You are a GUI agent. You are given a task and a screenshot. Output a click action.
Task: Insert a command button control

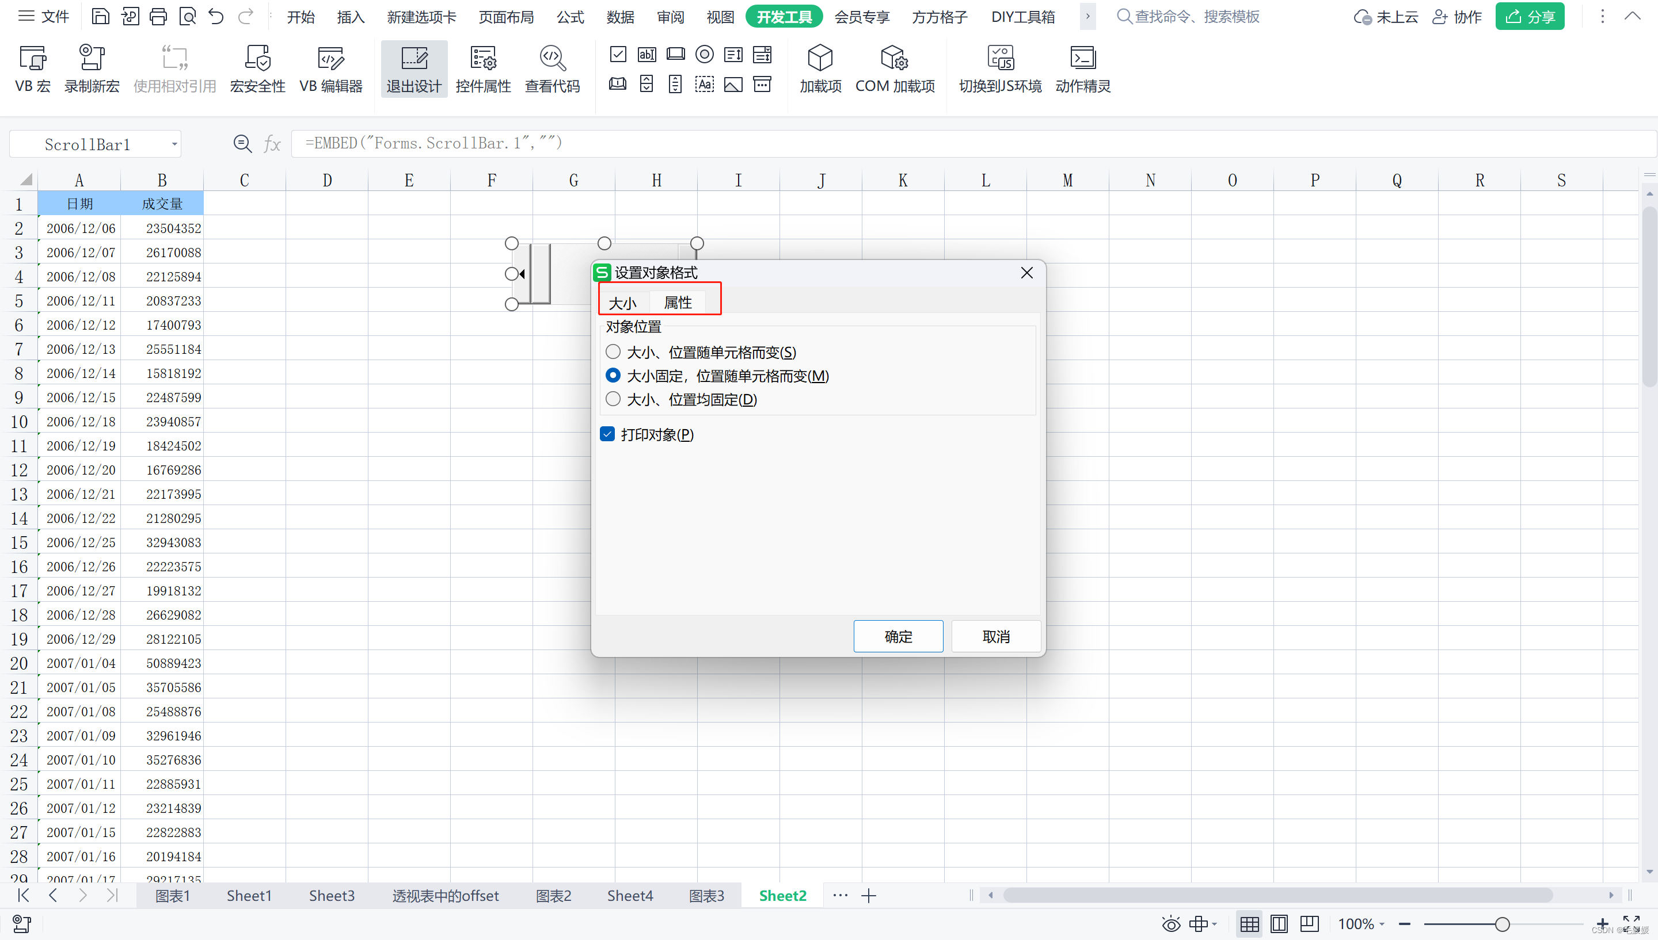point(676,54)
